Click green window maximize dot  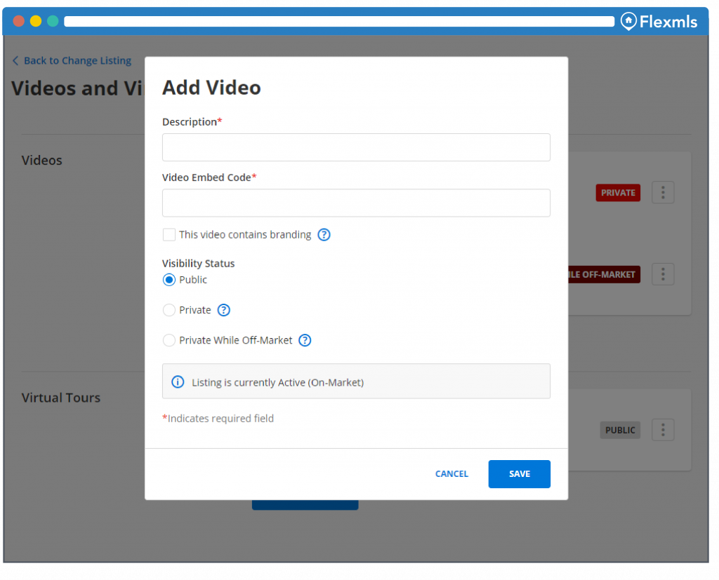pos(53,21)
